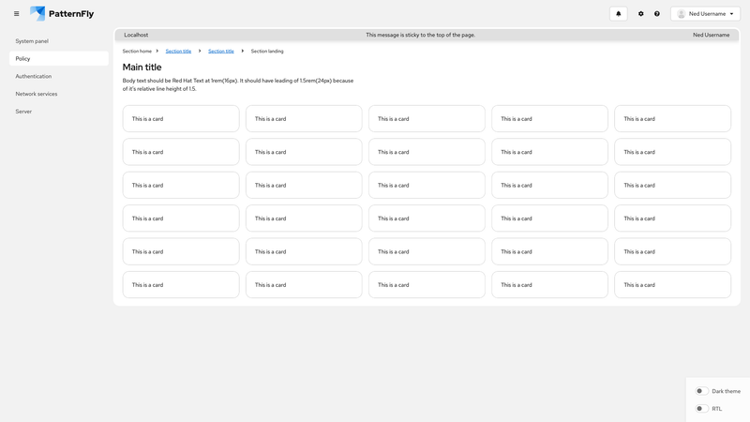Click the Main title heading

point(142,67)
